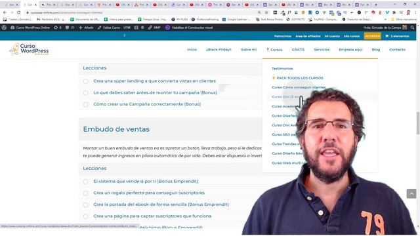The image size is (420, 236).
Task: Open the address bar zoom magnifier icon
Action: (259, 12)
